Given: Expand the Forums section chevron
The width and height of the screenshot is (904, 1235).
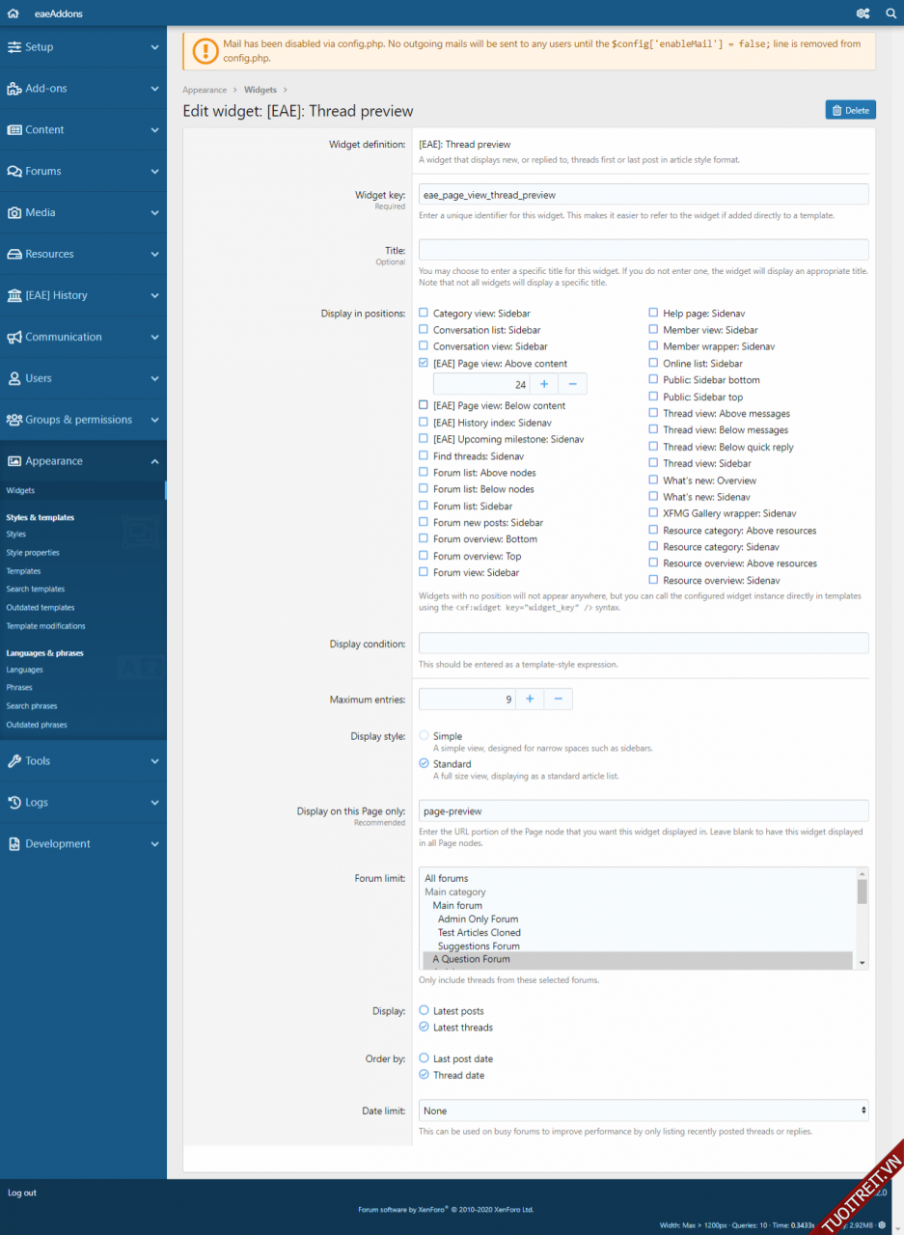Looking at the screenshot, I should pyautogui.click(x=154, y=172).
